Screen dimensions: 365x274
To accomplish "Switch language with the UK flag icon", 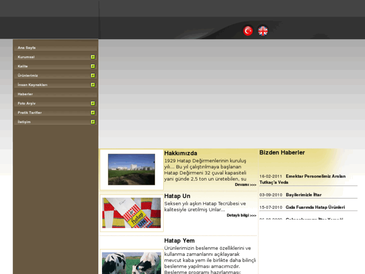I will 263,31.
